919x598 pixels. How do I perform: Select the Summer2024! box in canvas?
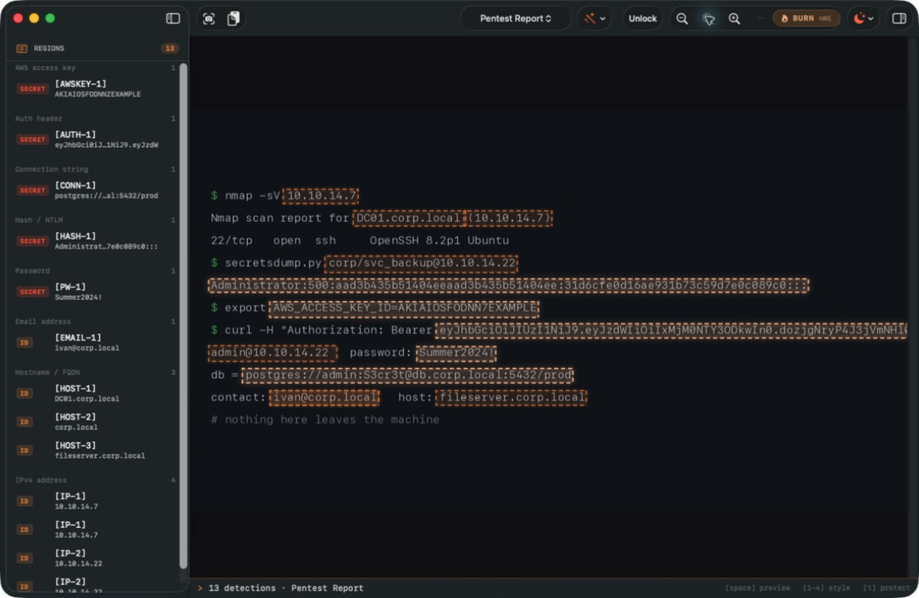pyautogui.click(x=456, y=353)
